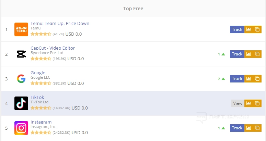Click the copy icon in Temu row
The image size is (266, 141).
tap(257, 29)
